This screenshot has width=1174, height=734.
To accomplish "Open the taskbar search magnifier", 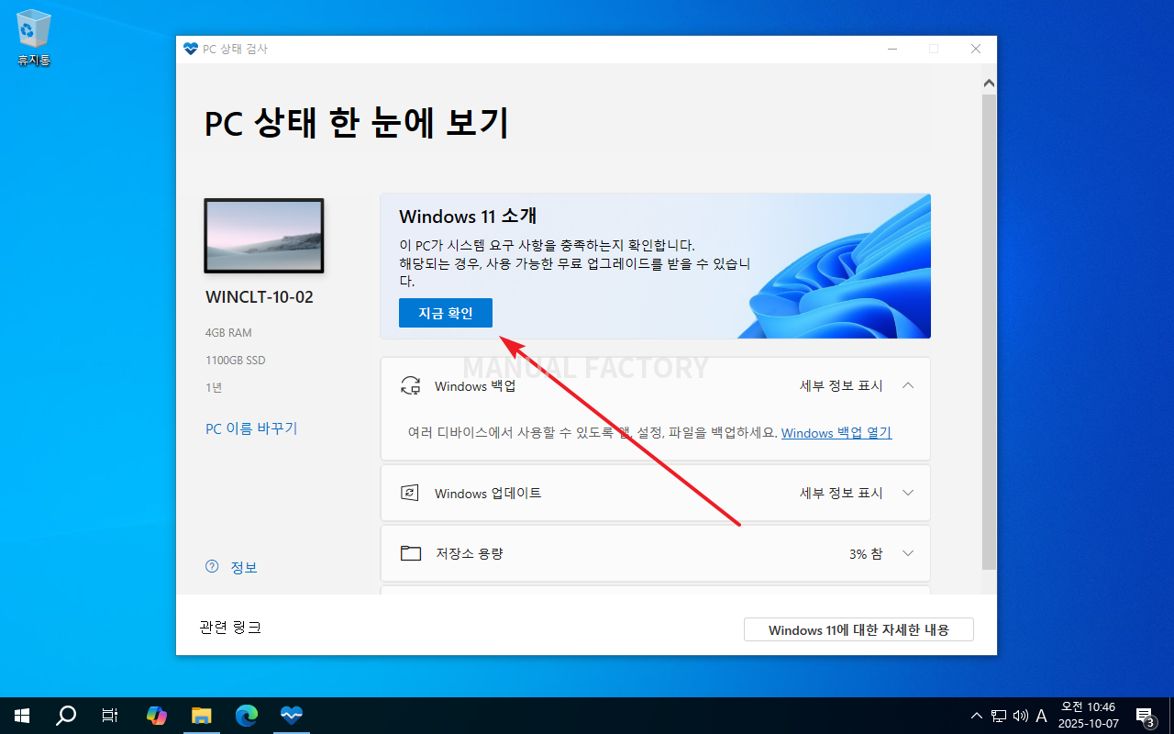I will click(66, 716).
